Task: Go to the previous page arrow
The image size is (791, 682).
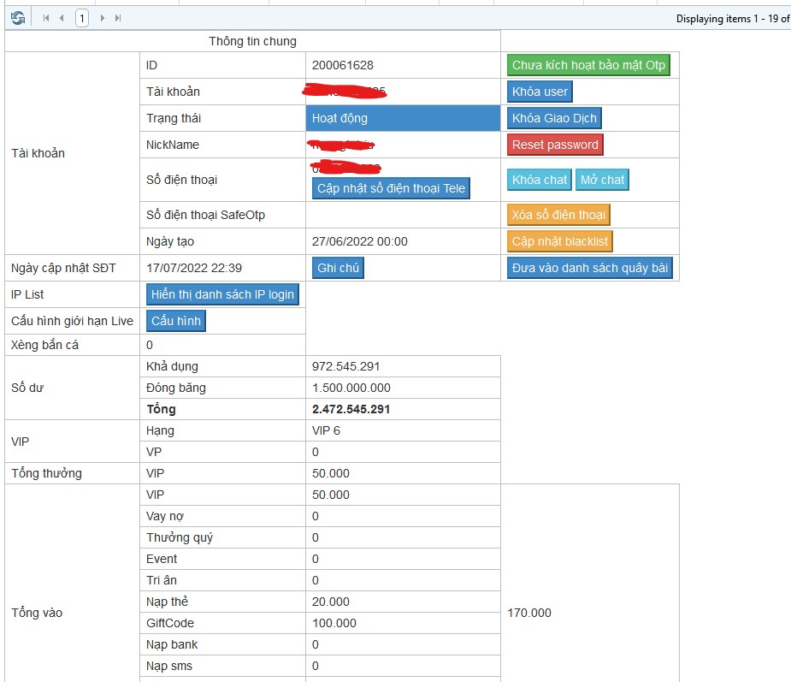Action: tap(62, 18)
